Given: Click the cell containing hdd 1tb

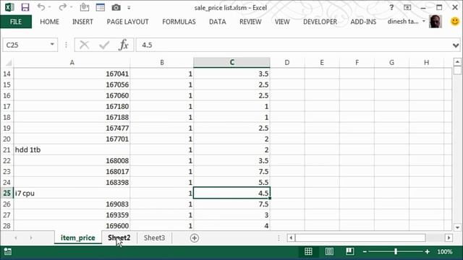Looking at the screenshot, I should pyautogui.click(x=72, y=149).
